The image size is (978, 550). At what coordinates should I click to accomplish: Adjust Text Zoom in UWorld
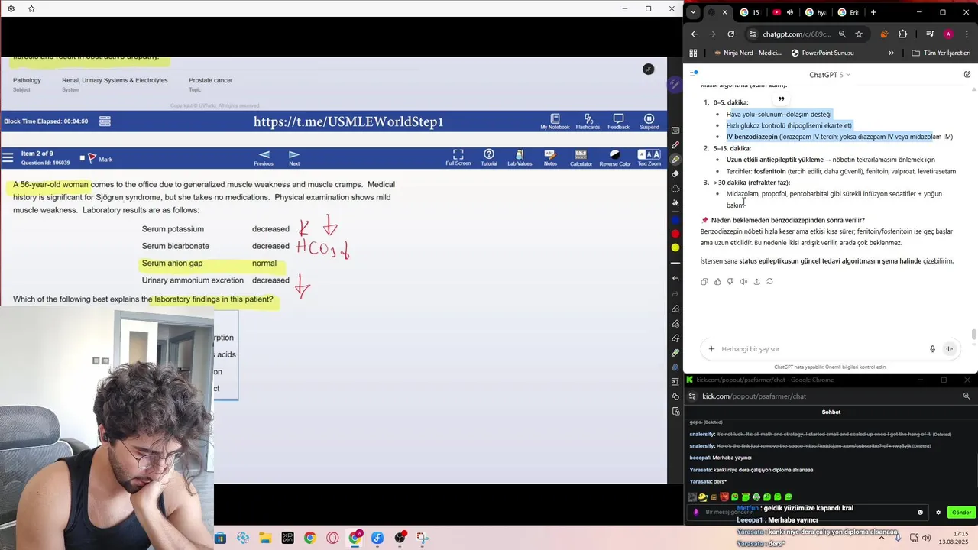coord(649,158)
